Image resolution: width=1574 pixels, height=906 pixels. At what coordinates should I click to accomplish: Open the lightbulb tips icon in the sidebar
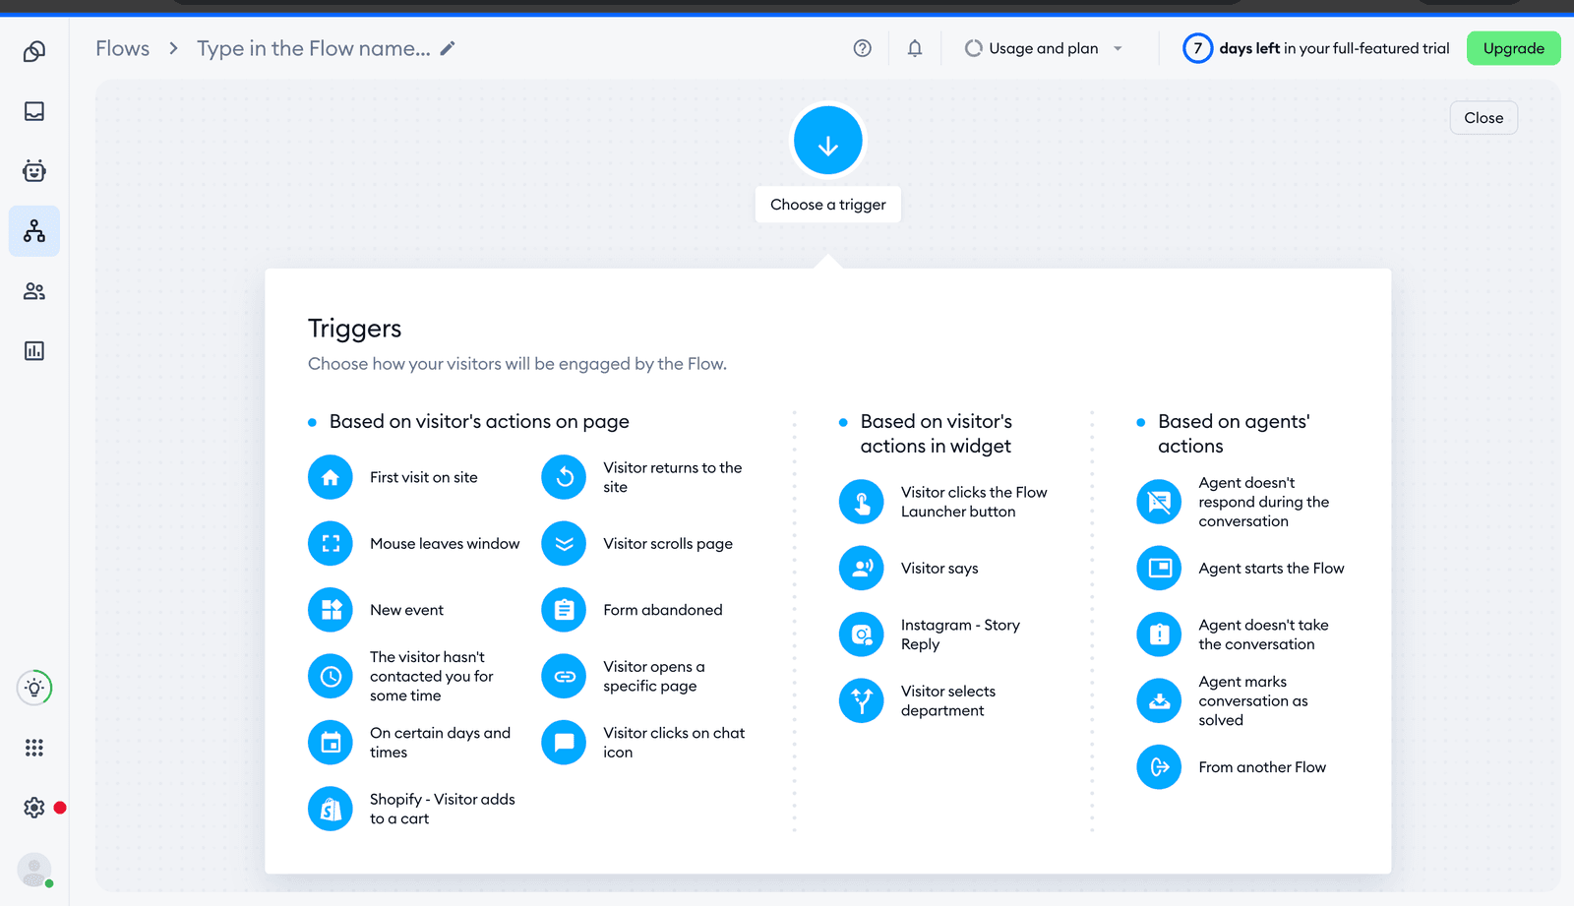(34, 688)
